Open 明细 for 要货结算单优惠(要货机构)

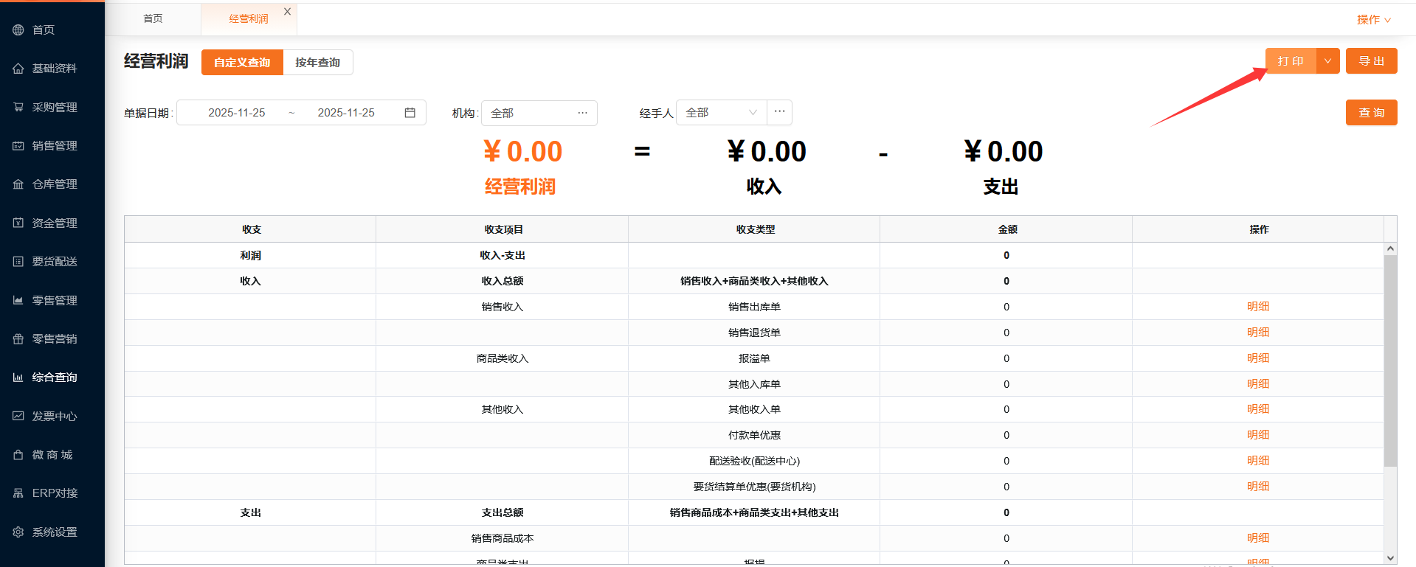[1258, 487]
